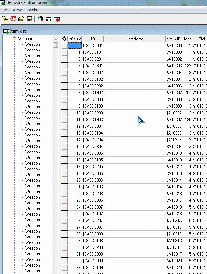The width and height of the screenshot is (207, 274).
Task: Open the File menu
Action: (x=5, y=10)
